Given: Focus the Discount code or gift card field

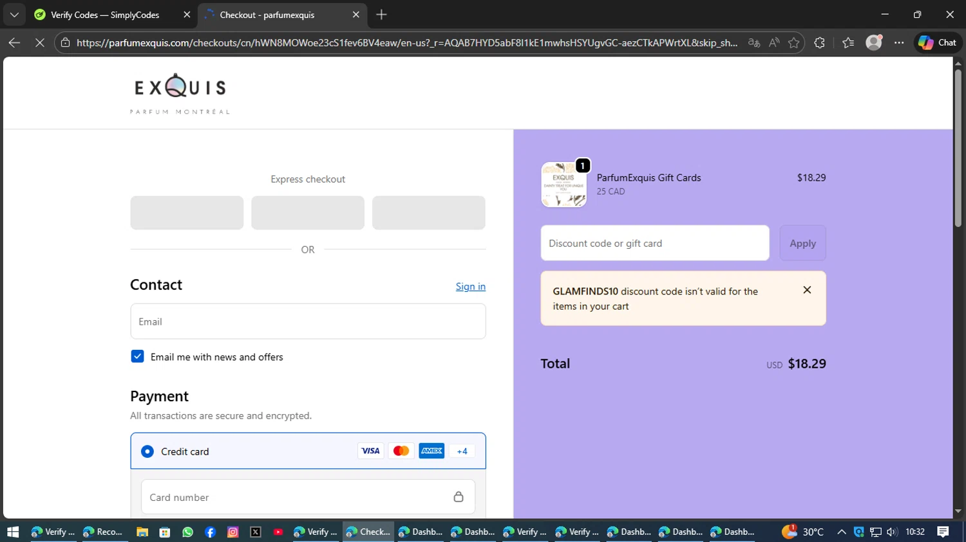Looking at the screenshot, I should coord(655,243).
